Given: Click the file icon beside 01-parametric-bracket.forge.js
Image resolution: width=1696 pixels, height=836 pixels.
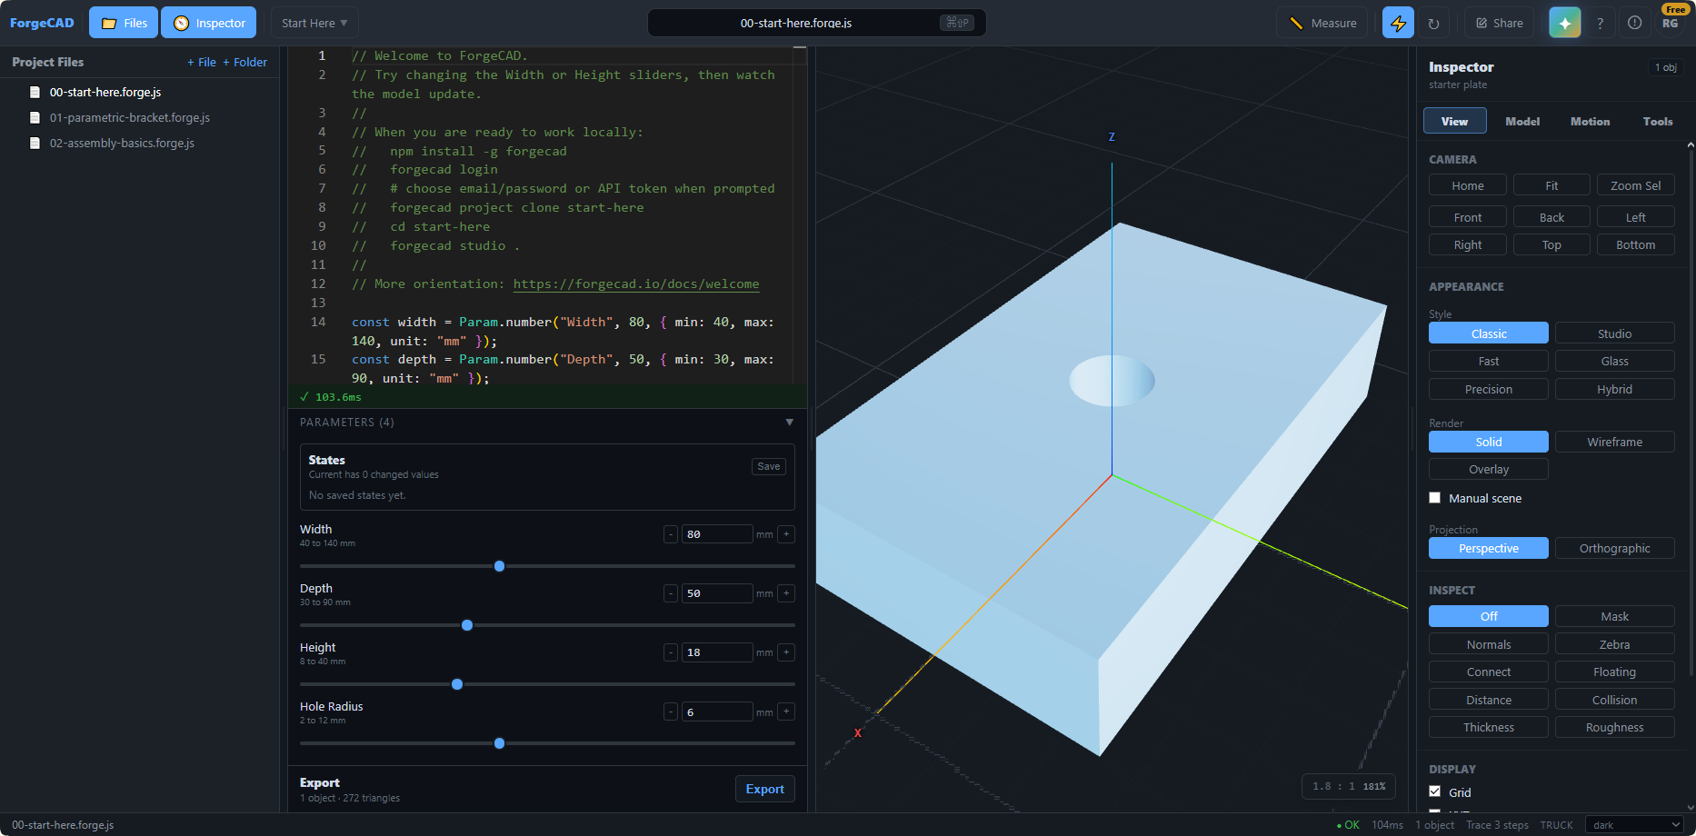Looking at the screenshot, I should pos(35,117).
